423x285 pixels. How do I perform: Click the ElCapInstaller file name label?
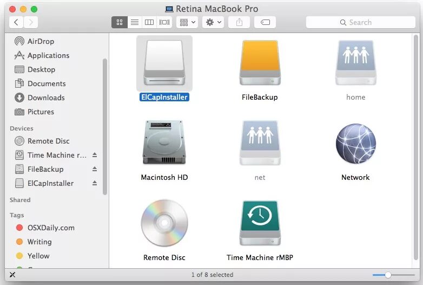click(x=164, y=97)
